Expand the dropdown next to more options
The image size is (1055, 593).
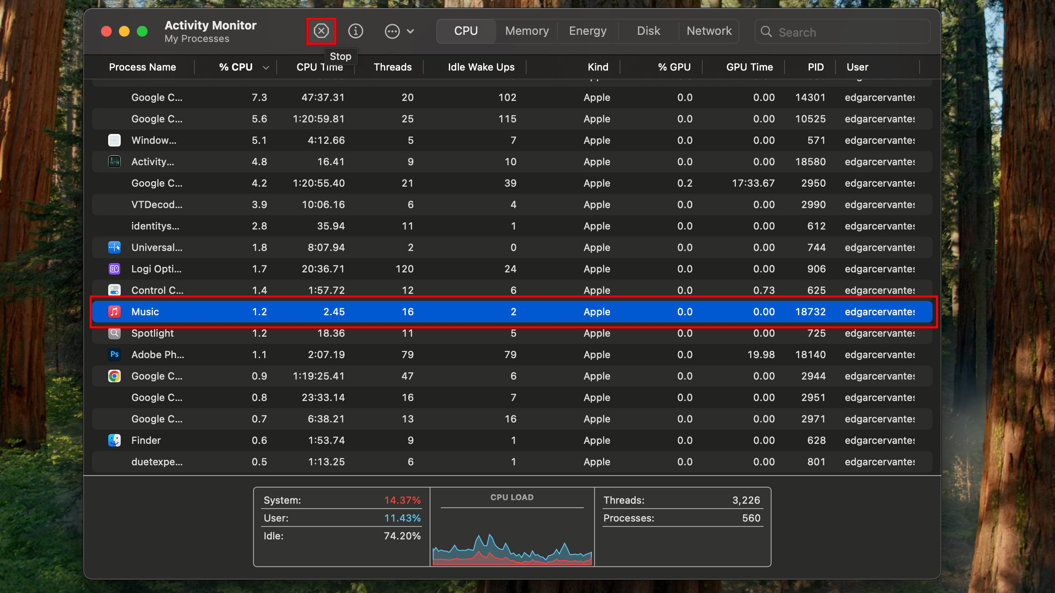click(x=410, y=31)
